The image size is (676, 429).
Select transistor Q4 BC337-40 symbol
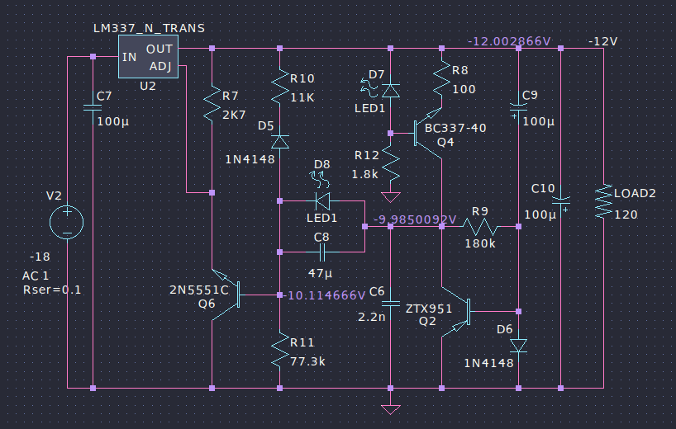(x=428, y=134)
